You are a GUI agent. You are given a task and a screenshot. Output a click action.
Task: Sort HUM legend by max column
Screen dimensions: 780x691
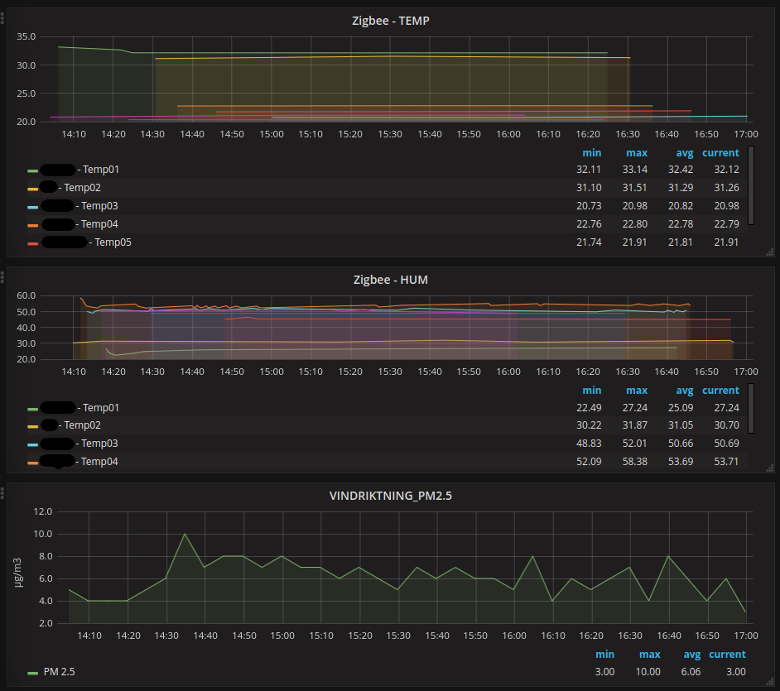tap(637, 391)
